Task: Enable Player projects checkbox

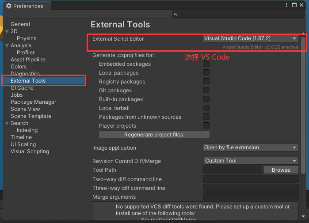Action: coord(206,125)
